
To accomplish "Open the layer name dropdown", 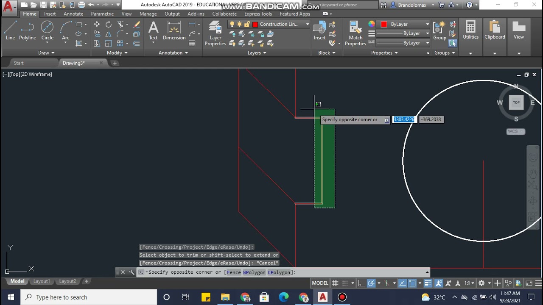I will pos(308,24).
